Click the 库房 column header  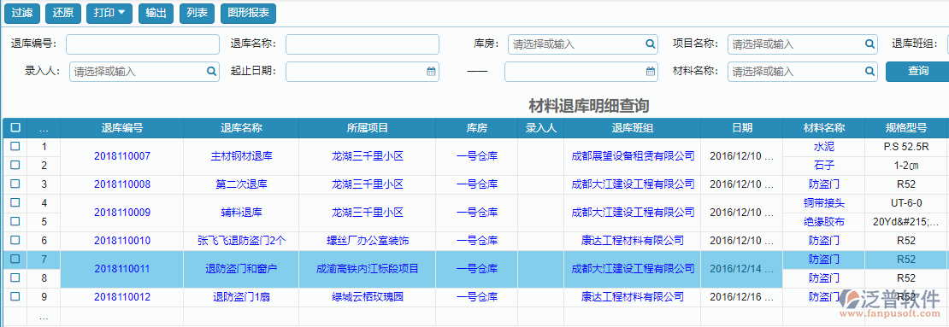pos(477,127)
